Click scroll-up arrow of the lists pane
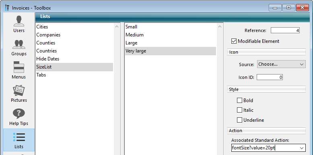313x155 pixels. click(117, 26)
